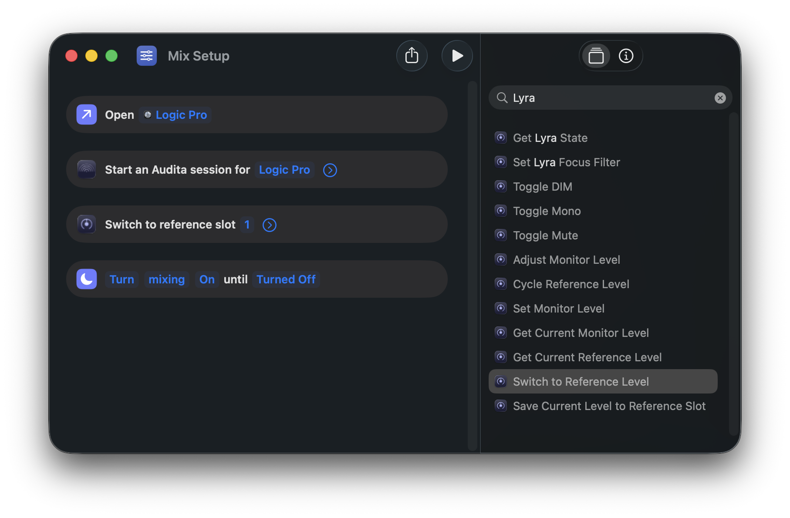This screenshot has height=518, width=790.
Task: Zoom the window with green button
Action: point(111,56)
